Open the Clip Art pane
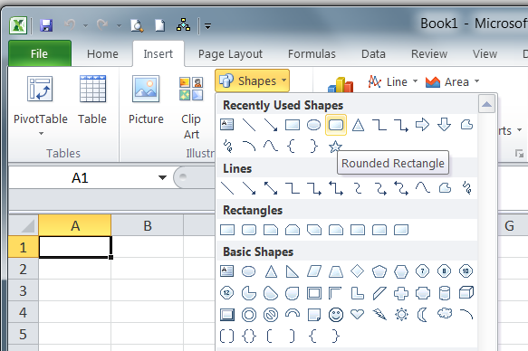Screen dimensions: 528x351 coord(191,107)
